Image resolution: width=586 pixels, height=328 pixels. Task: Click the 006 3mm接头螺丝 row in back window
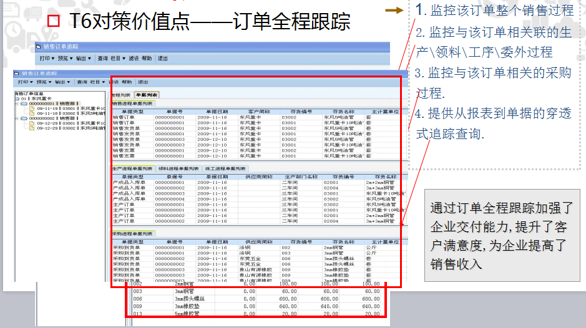pyautogui.click(x=256, y=299)
